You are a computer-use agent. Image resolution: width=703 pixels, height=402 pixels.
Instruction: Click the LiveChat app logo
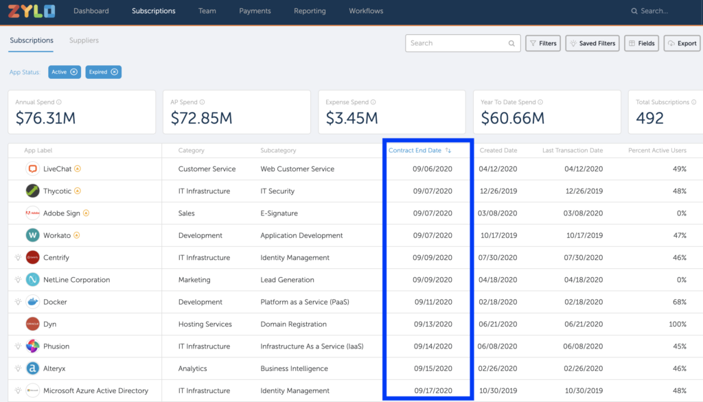click(32, 169)
